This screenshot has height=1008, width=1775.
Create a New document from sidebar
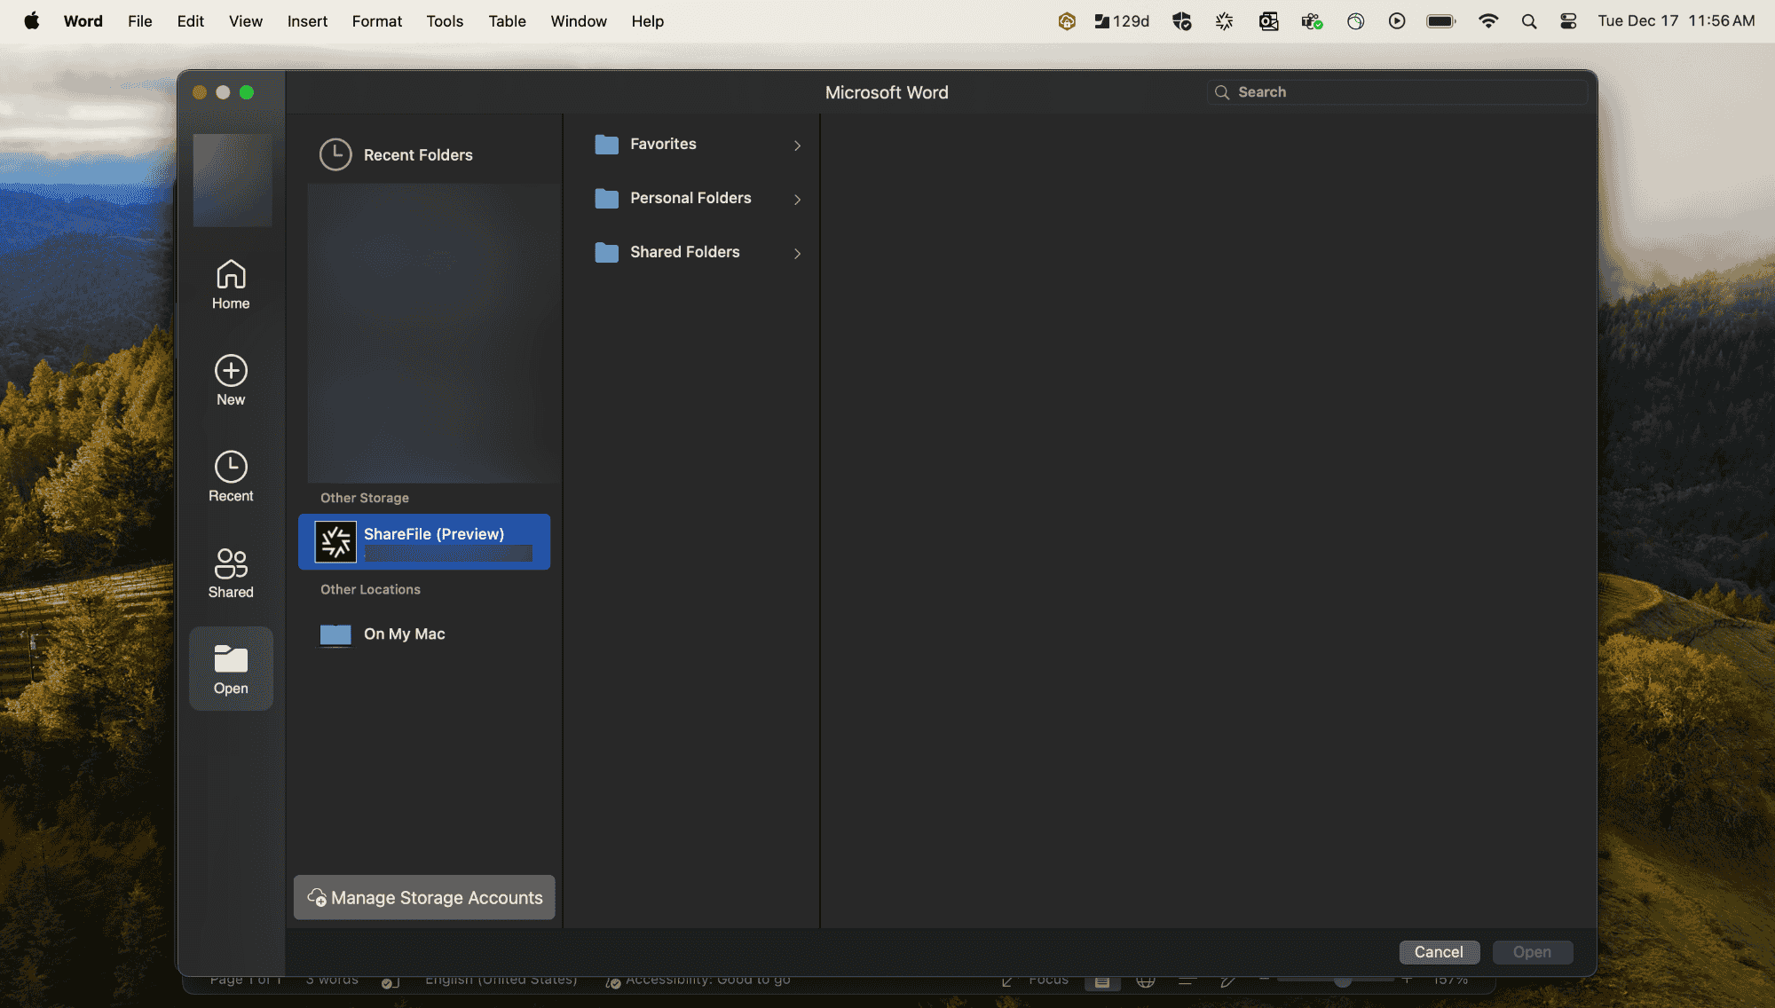tap(231, 380)
